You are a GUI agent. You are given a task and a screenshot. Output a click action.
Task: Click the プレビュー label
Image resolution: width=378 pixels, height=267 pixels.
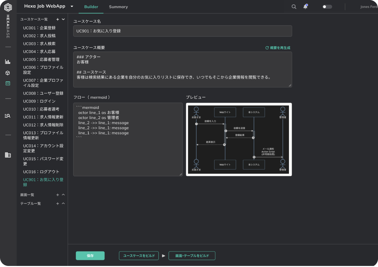196,97
